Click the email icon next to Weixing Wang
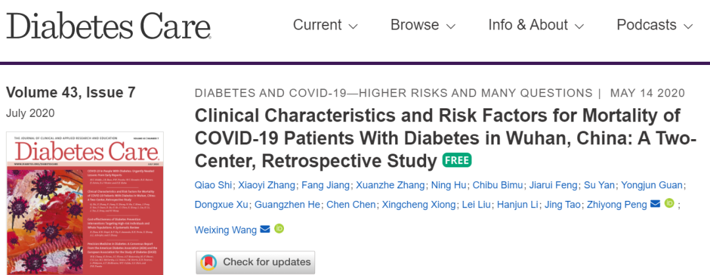Image resolution: width=710 pixels, height=275 pixels. (265, 229)
